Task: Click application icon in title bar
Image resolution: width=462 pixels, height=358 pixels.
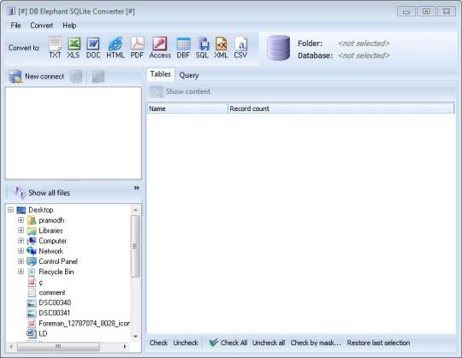Action: [x=11, y=11]
